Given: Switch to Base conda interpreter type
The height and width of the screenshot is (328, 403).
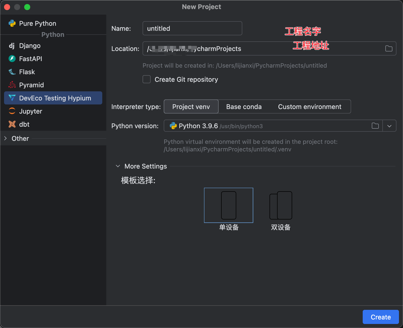Looking at the screenshot, I should point(244,107).
